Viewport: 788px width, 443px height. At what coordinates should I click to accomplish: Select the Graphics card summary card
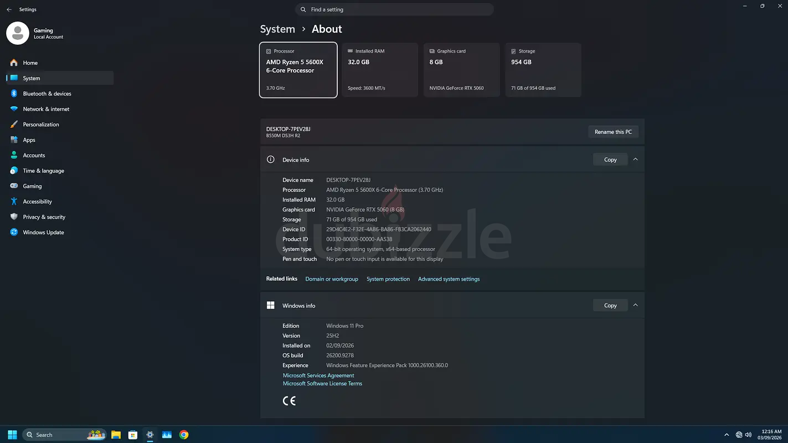(462, 70)
